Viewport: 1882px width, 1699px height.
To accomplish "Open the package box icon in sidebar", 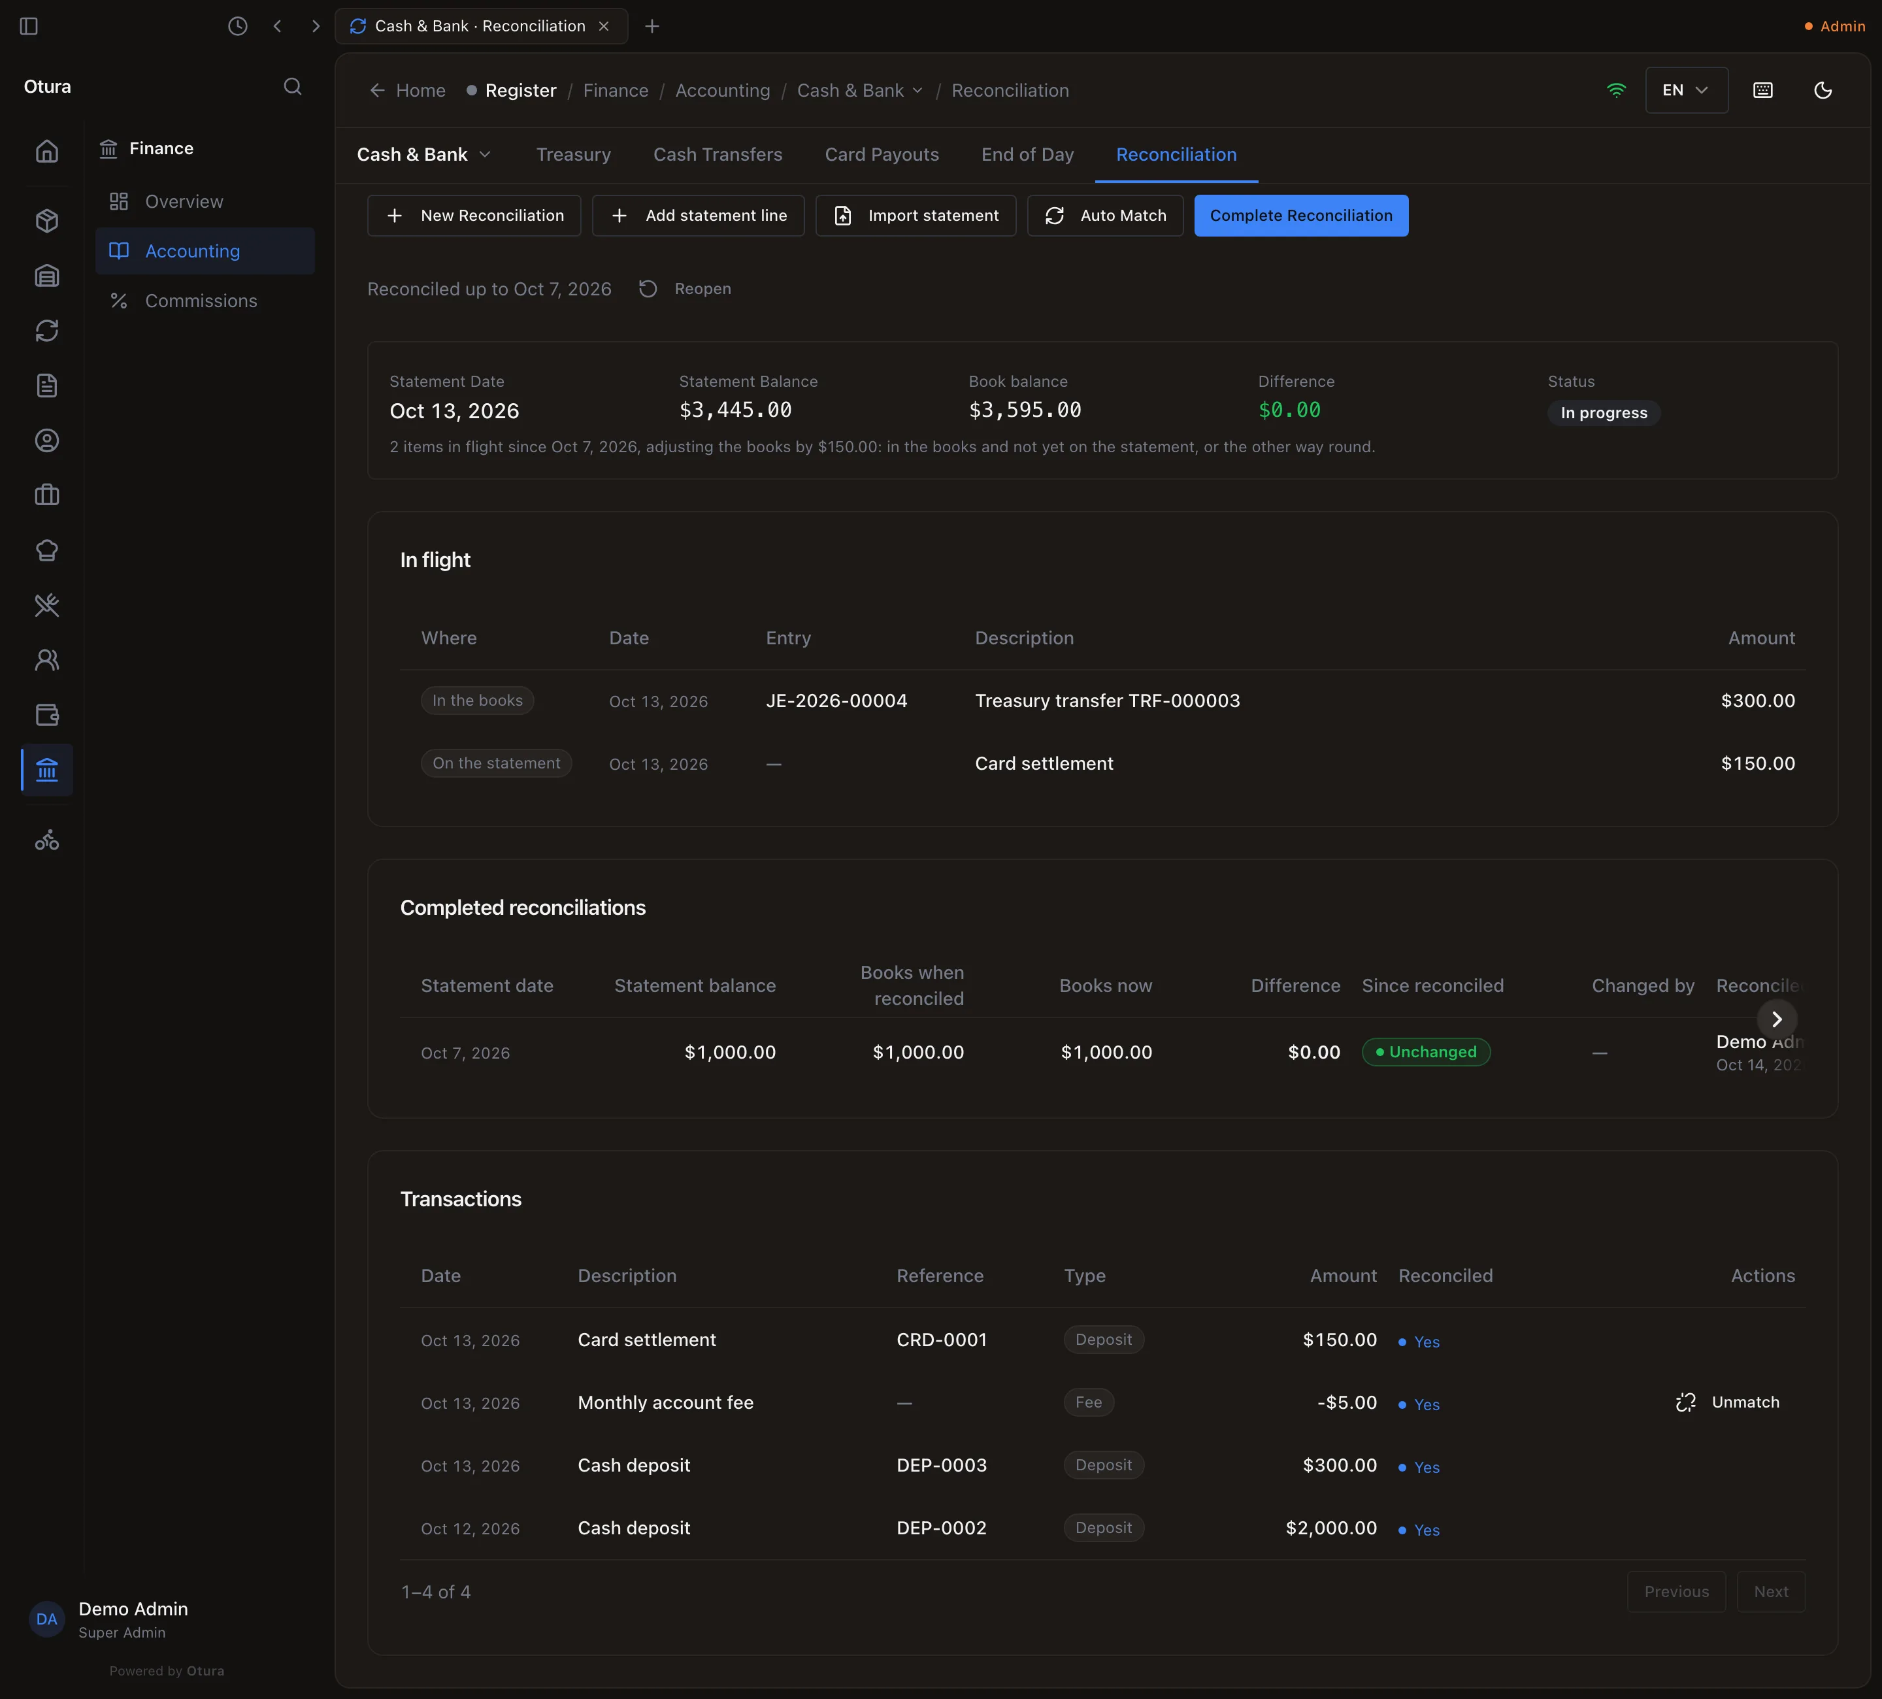I will point(46,222).
